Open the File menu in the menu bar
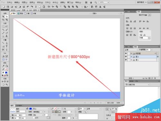Viewport: 161px width, 121px height. 9,2
